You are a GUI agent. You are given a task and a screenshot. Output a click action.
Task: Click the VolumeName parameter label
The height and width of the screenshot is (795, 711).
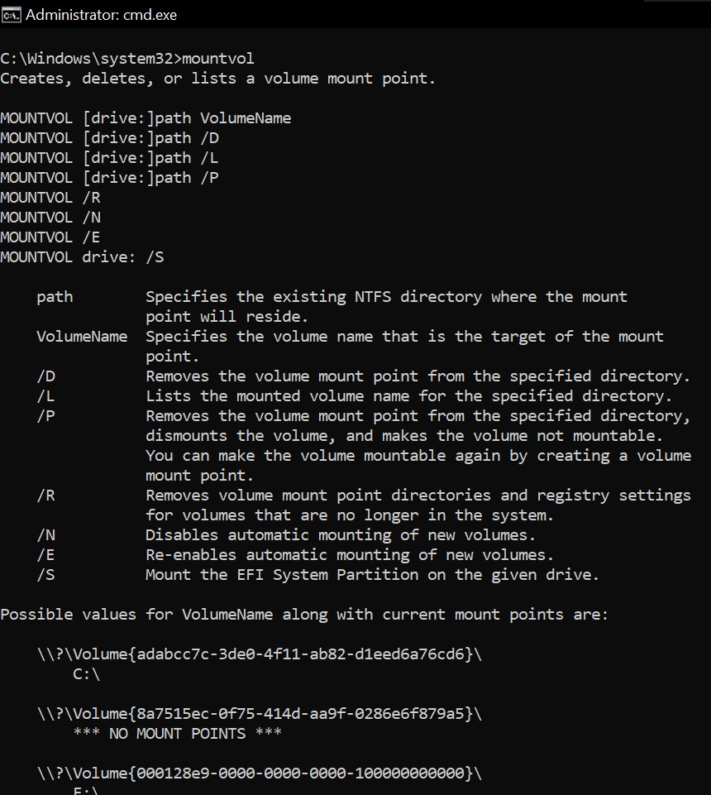(82, 337)
